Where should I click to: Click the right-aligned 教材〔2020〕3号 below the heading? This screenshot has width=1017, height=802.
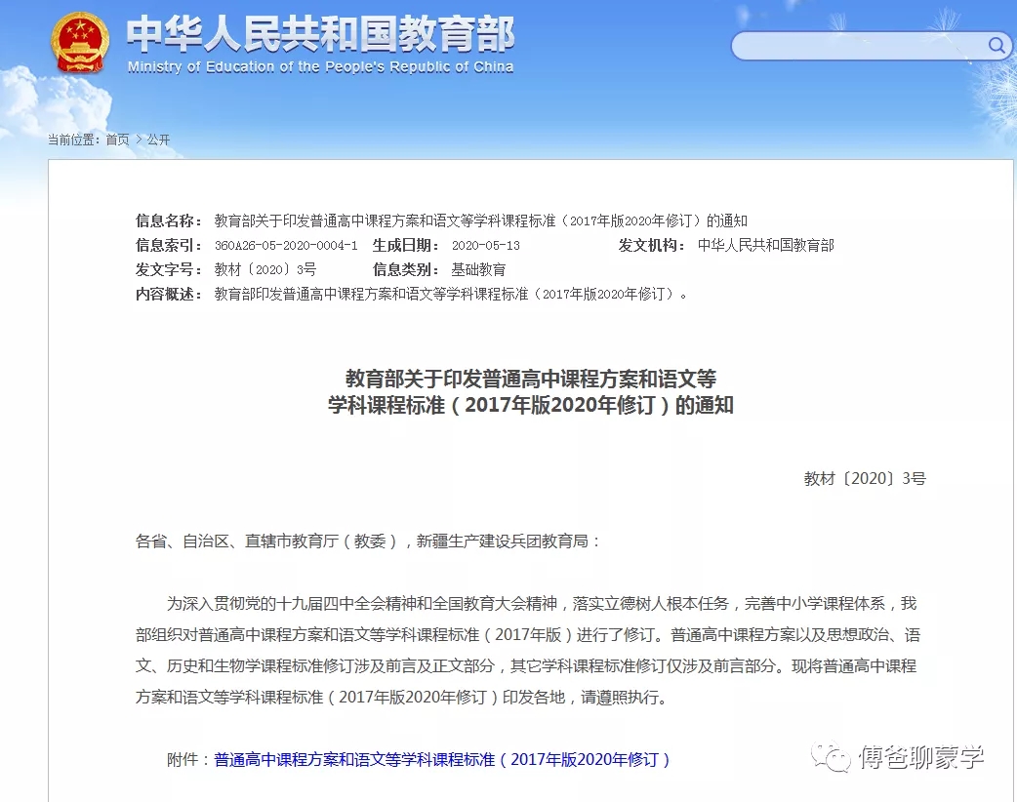(864, 478)
